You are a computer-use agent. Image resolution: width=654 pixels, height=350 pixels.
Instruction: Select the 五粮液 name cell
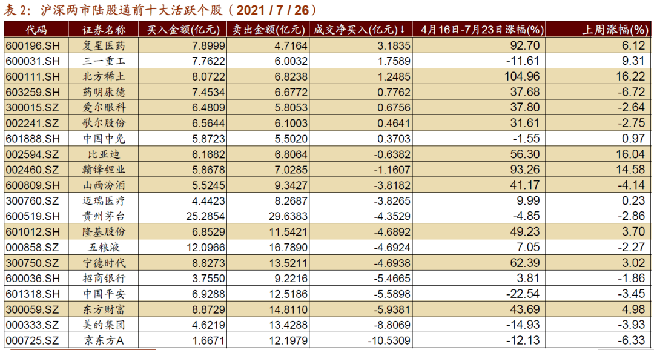(104, 248)
